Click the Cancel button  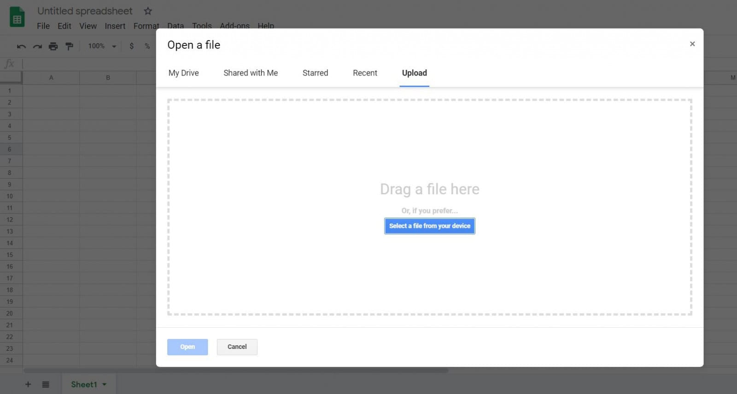tap(237, 347)
